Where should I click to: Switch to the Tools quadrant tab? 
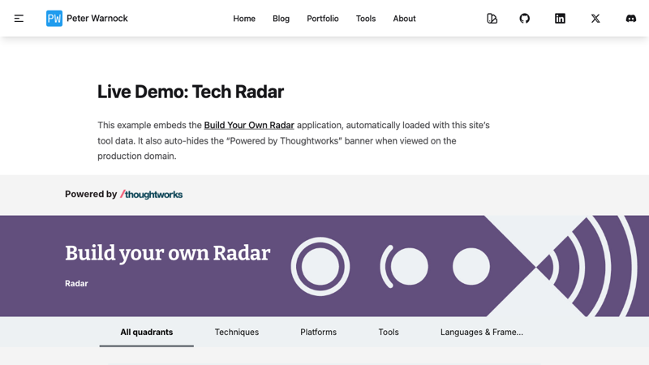389,332
